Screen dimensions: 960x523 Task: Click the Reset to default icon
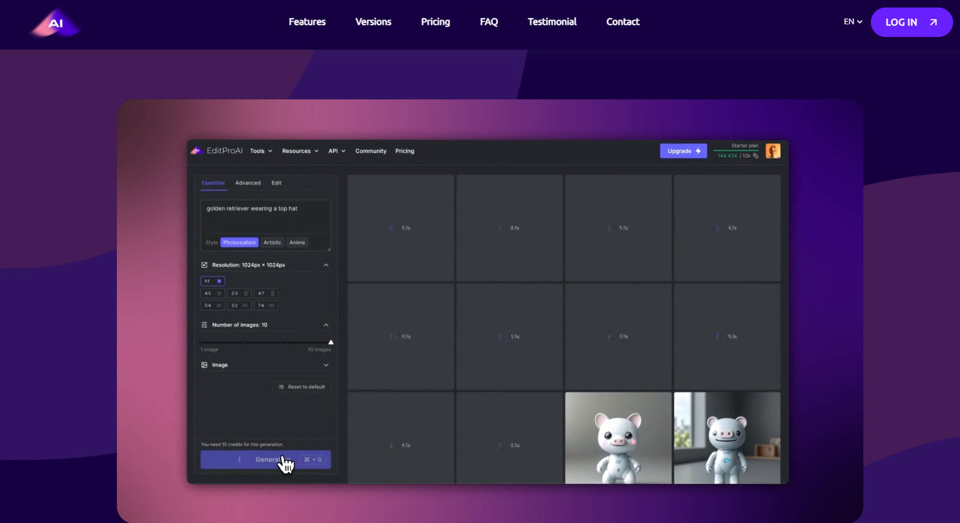[x=281, y=387]
